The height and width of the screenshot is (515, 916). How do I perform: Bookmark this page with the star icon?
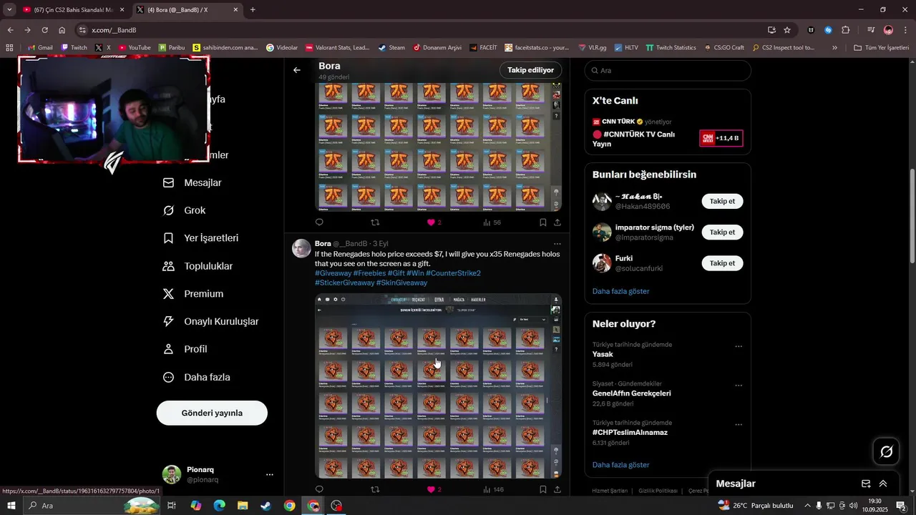click(x=787, y=30)
